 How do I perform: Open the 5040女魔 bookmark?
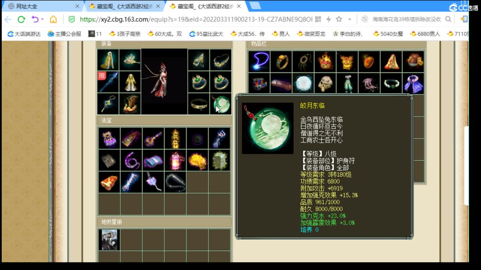tap(388, 34)
